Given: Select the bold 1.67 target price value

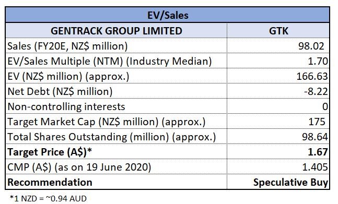Looking at the screenshot, I should click(318, 152).
